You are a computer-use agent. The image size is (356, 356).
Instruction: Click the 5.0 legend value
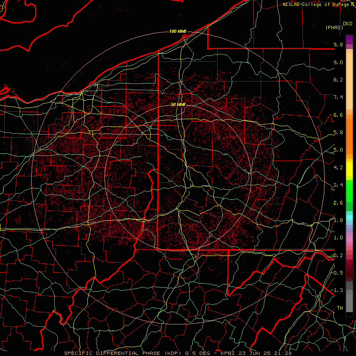click(338, 150)
